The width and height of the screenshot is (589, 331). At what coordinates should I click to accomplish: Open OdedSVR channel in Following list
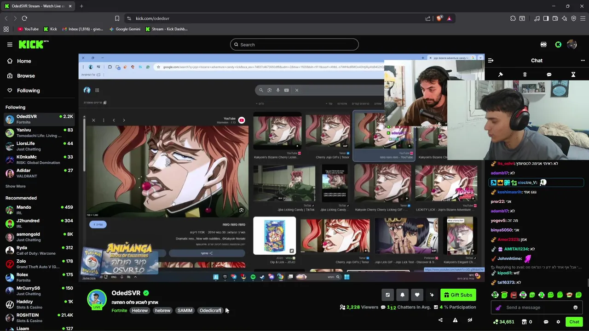[39, 119]
